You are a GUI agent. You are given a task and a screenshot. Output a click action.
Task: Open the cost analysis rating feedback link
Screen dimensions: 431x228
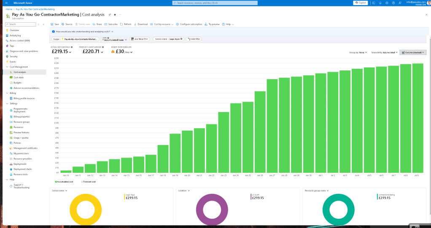[x=84, y=32]
